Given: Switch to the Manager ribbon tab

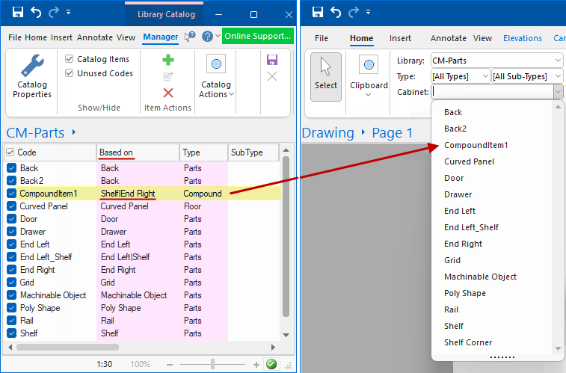Looking at the screenshot, I should click(x=161, y=37).
